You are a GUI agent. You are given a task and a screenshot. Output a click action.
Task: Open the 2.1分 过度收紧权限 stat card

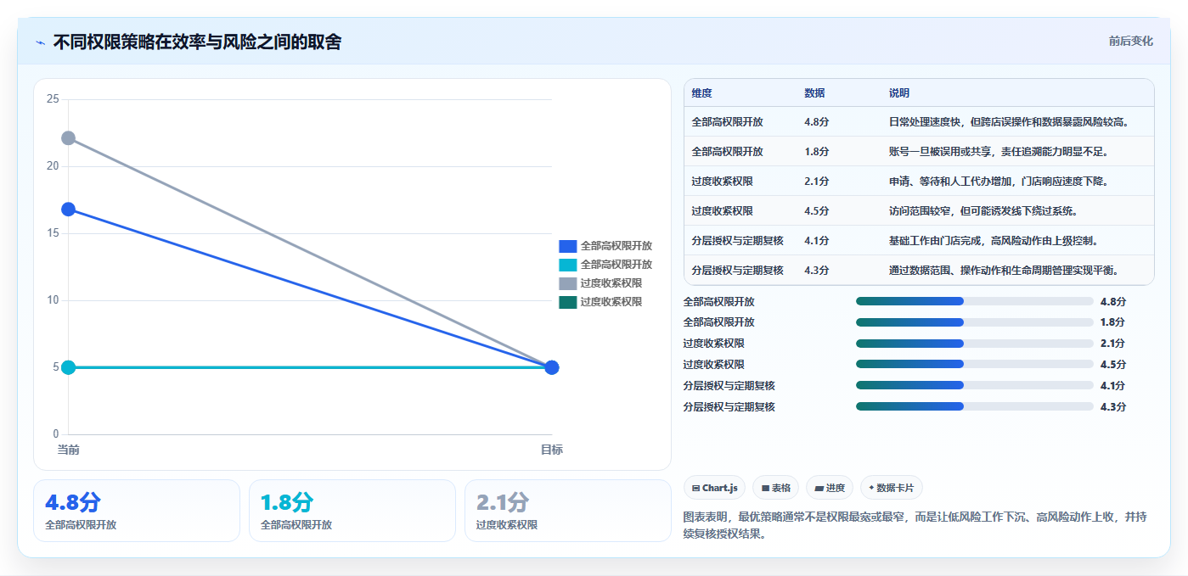pyautogui.click(x=568, y=511)
